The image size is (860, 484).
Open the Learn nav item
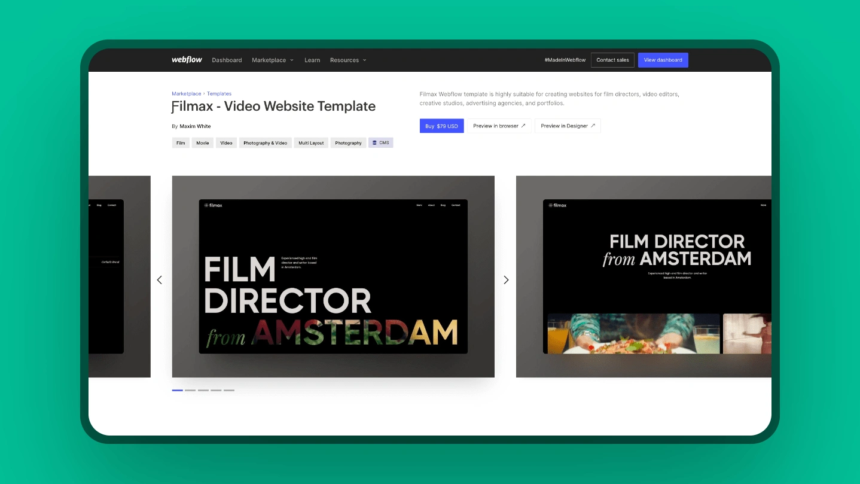click(x=312, y=60)
